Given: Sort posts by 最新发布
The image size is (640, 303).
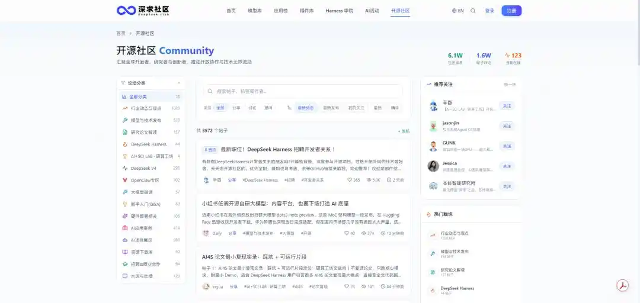Looking at the screenshot, I should click(x=331, y=108).
